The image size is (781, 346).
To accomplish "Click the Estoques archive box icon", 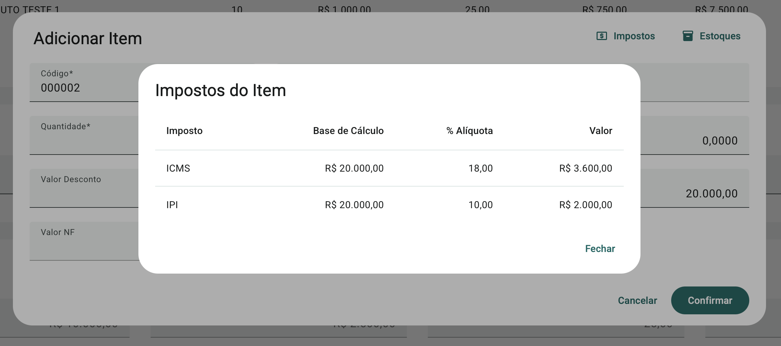I will tap(688, 36).
